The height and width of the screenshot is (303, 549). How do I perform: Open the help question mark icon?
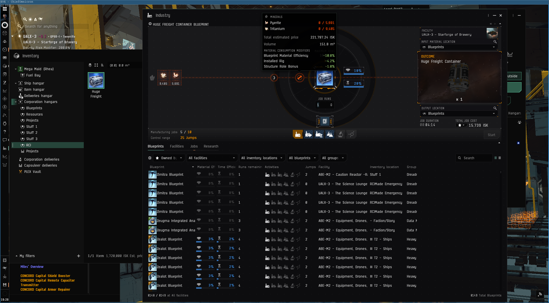(x=5, y=132)
